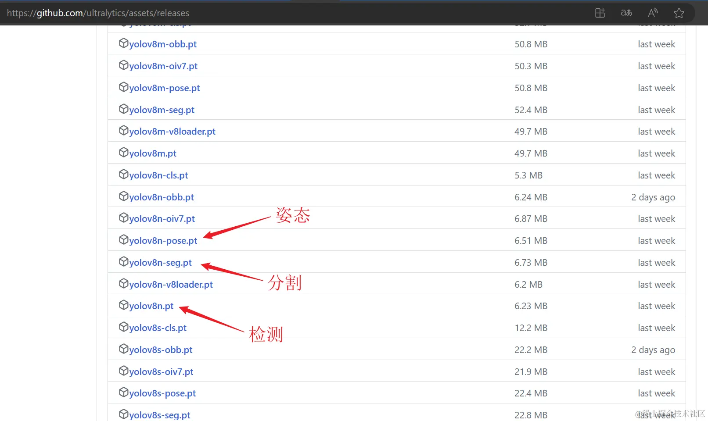Click package icon beside yolov8n-obb.pt
This screenshot has height=421, width=708.
pos(123,196)
